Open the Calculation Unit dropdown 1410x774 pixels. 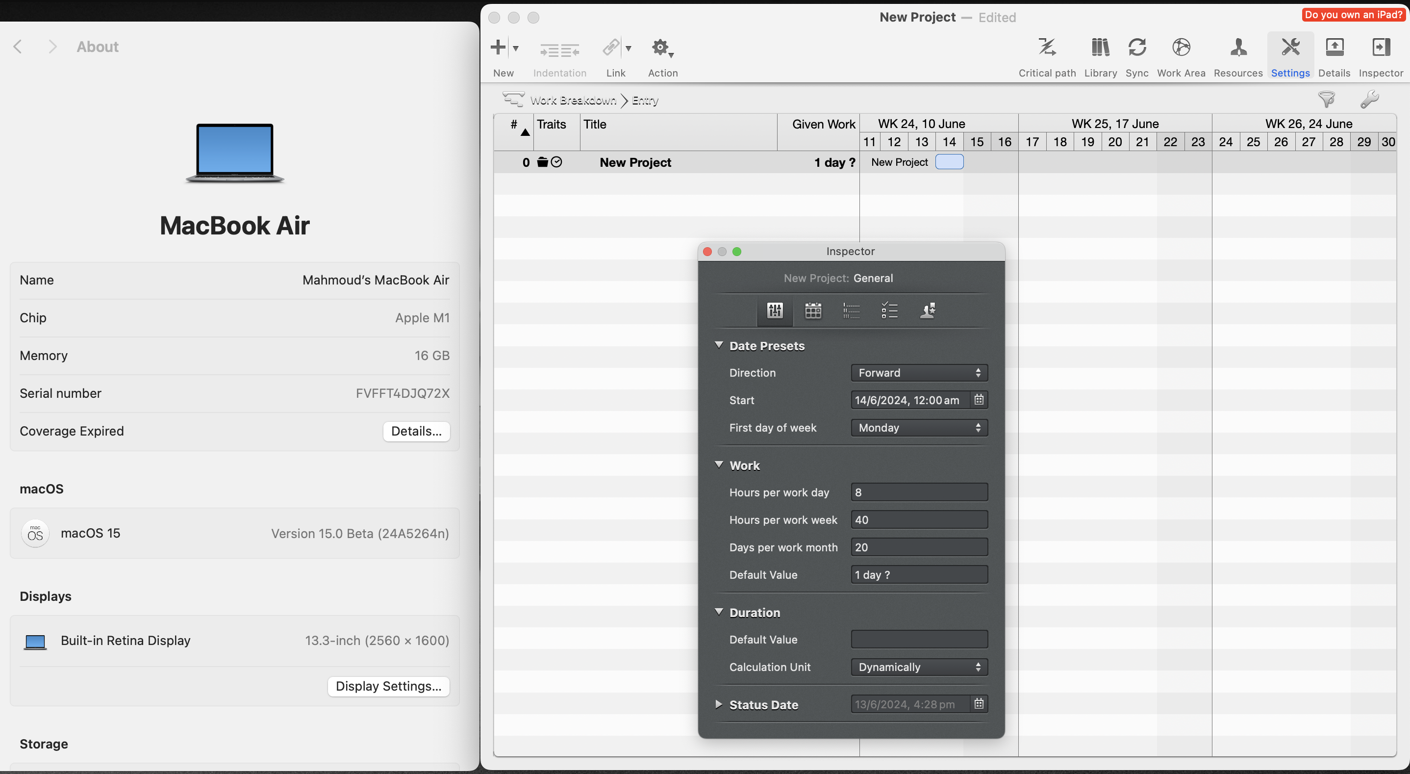click(x=919, y=667)
